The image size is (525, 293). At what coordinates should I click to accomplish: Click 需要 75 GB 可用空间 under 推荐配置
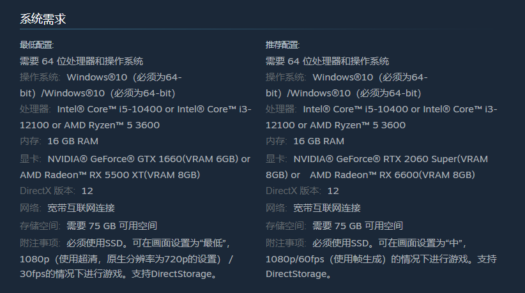click(x=358, y=226)
